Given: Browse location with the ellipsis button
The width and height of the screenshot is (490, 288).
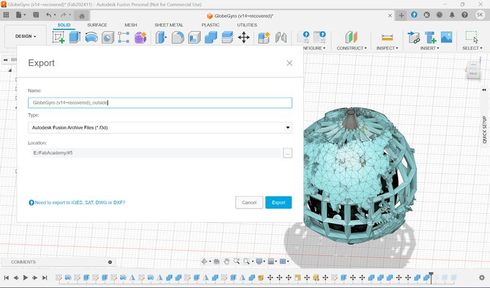Looking at the screenshot, I should [287, 153].
